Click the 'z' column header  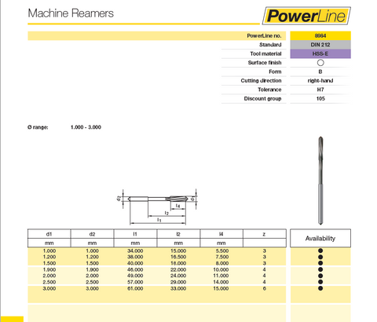point(264,234)
